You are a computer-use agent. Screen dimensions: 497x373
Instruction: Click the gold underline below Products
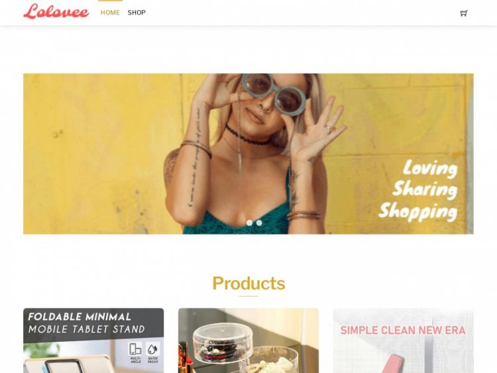(248, 296)
